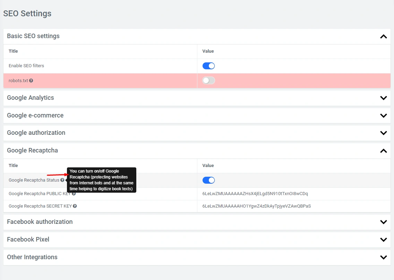
Task: Expand the Facebook authorization section
Action: pos(383,222)
